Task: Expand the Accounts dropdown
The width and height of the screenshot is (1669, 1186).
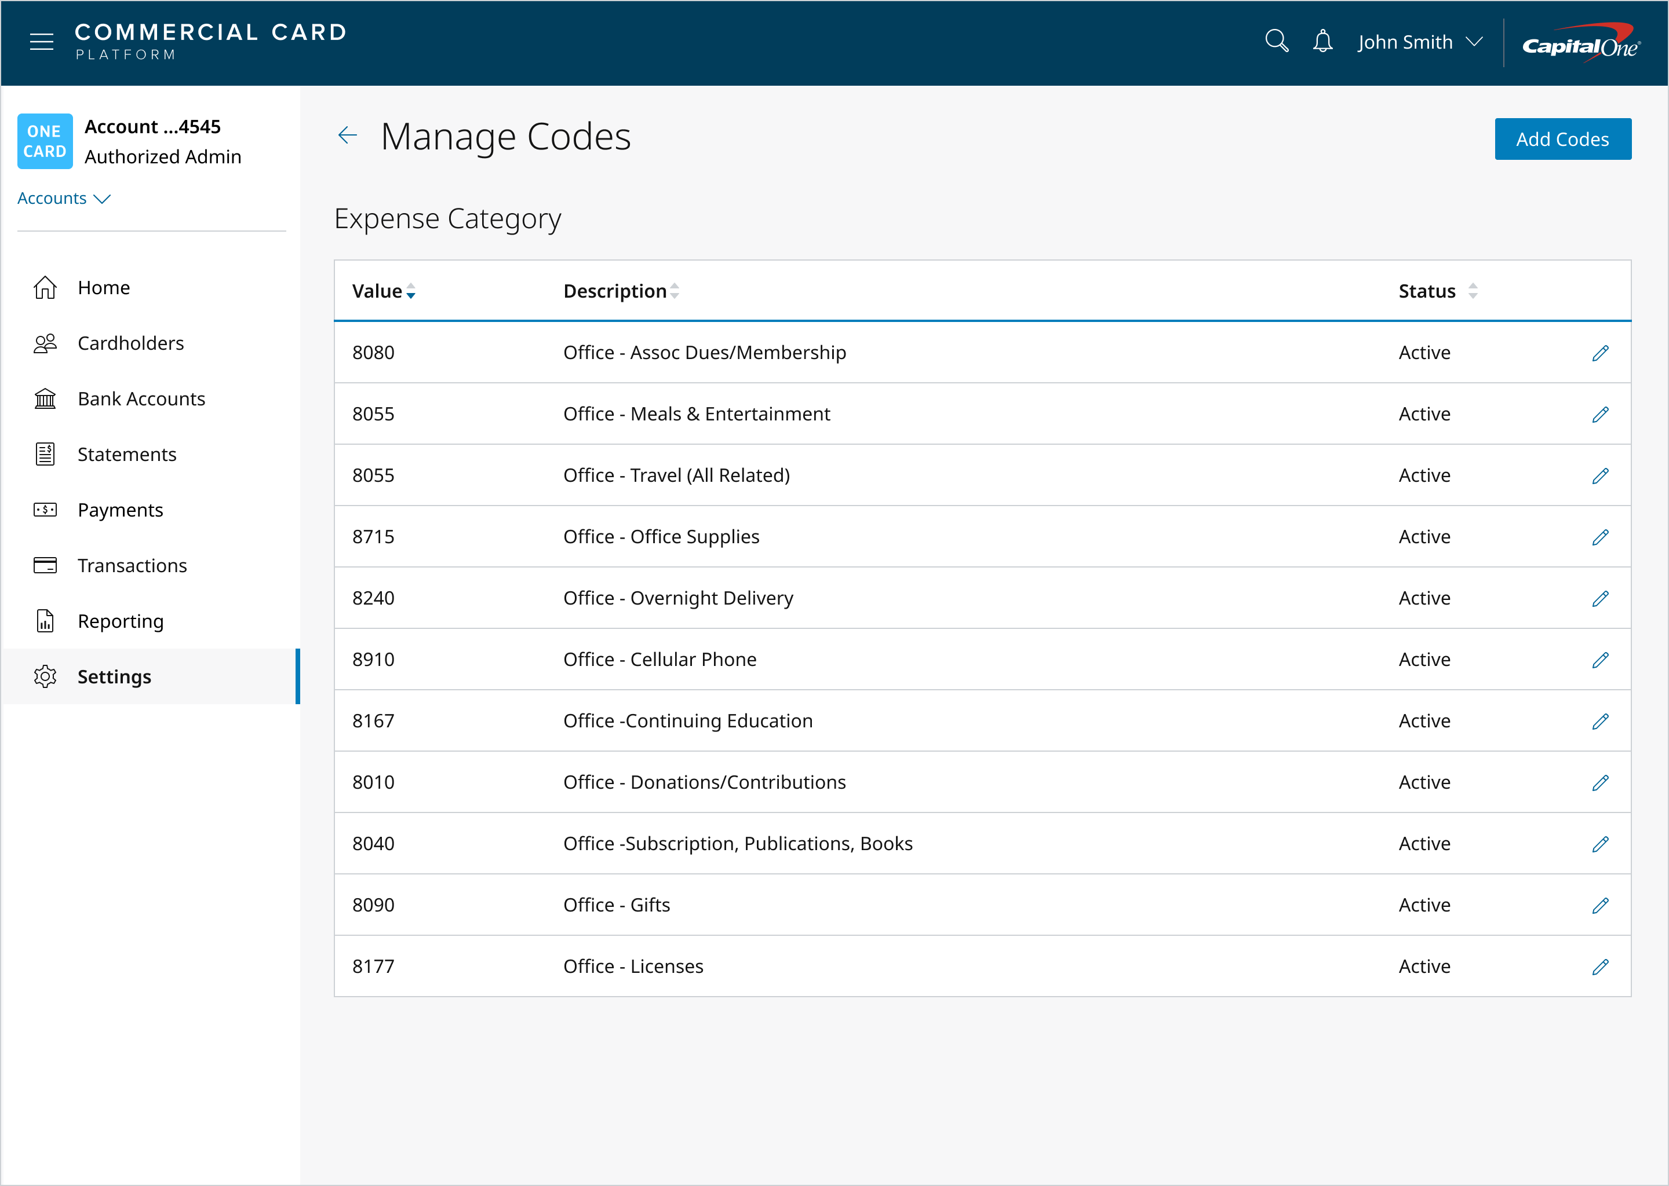Action: point(64,198)
